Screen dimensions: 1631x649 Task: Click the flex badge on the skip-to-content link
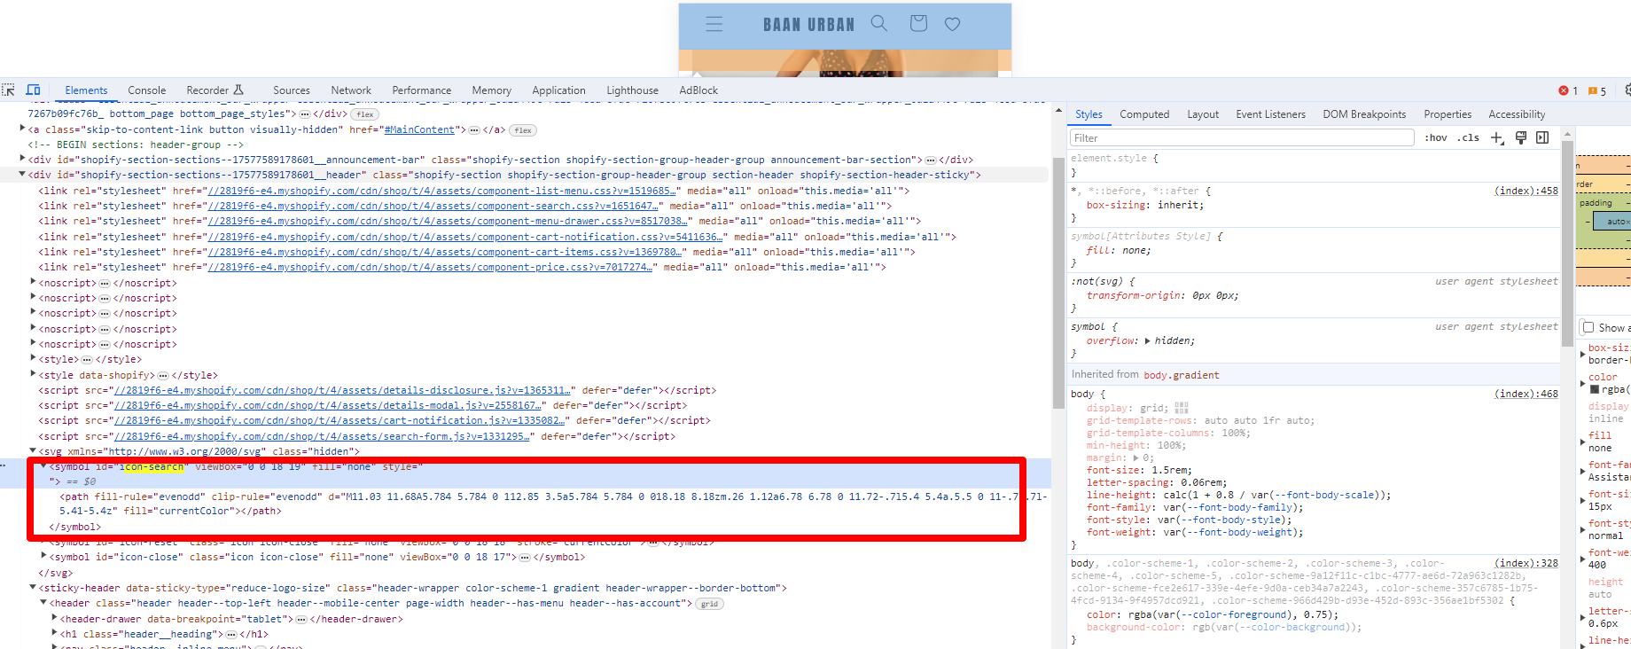[523, 130]
